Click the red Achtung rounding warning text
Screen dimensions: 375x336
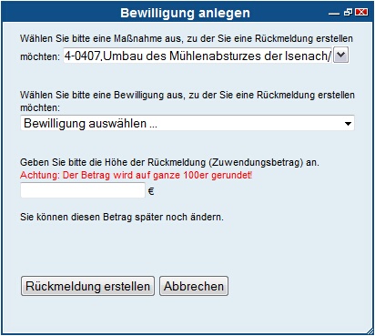point(136,175)
